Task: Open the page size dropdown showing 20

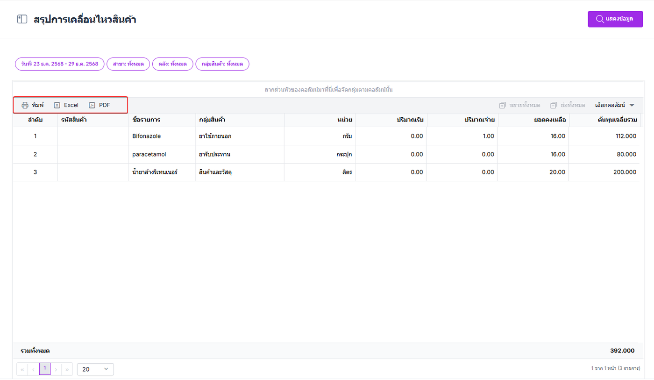Action: (95, 369)
